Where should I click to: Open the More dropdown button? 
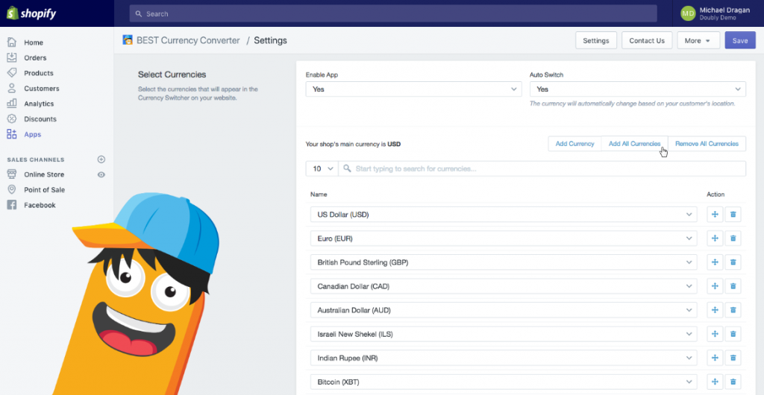[x=698, y=40]
